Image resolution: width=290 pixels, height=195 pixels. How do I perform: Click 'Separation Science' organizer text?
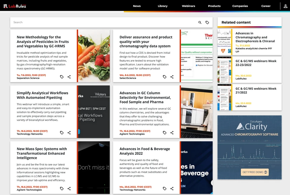[28, 78]
